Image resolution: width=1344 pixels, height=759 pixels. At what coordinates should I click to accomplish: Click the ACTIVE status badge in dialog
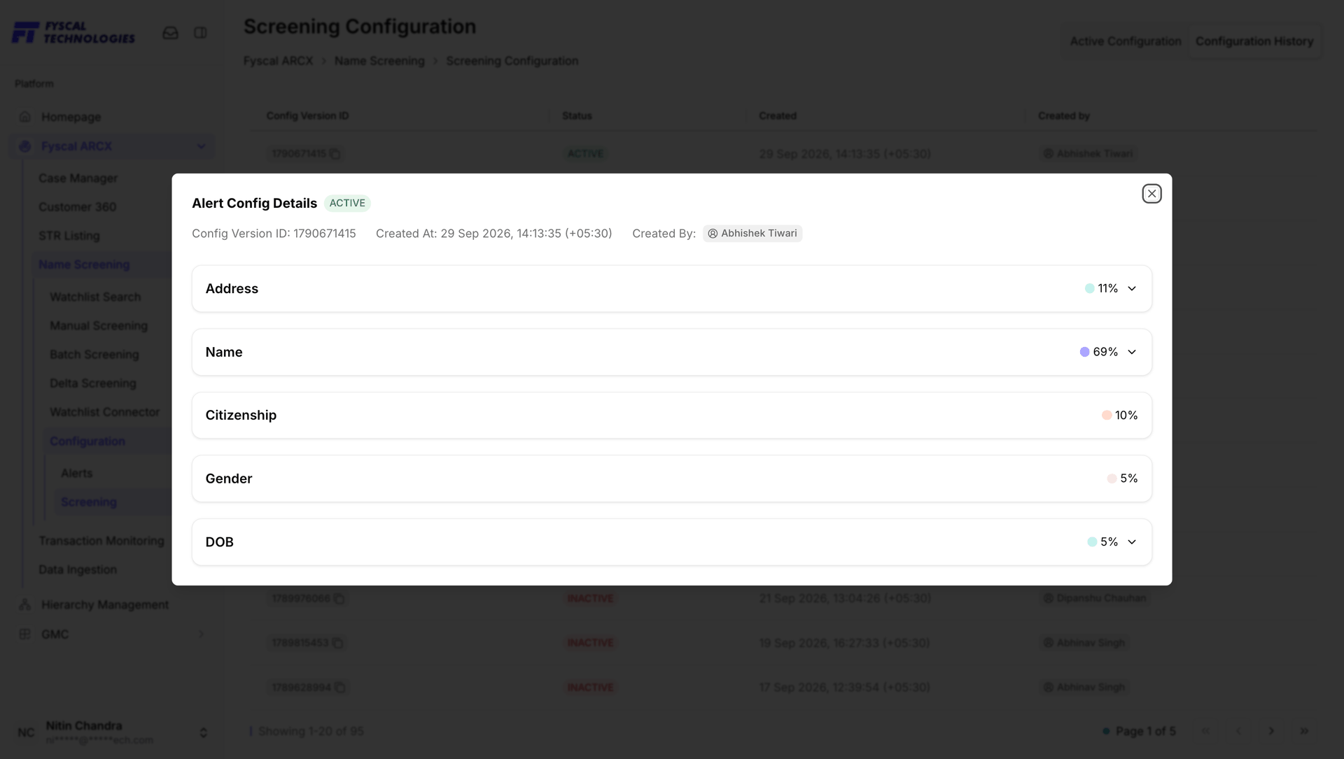[x=347, y=203]
